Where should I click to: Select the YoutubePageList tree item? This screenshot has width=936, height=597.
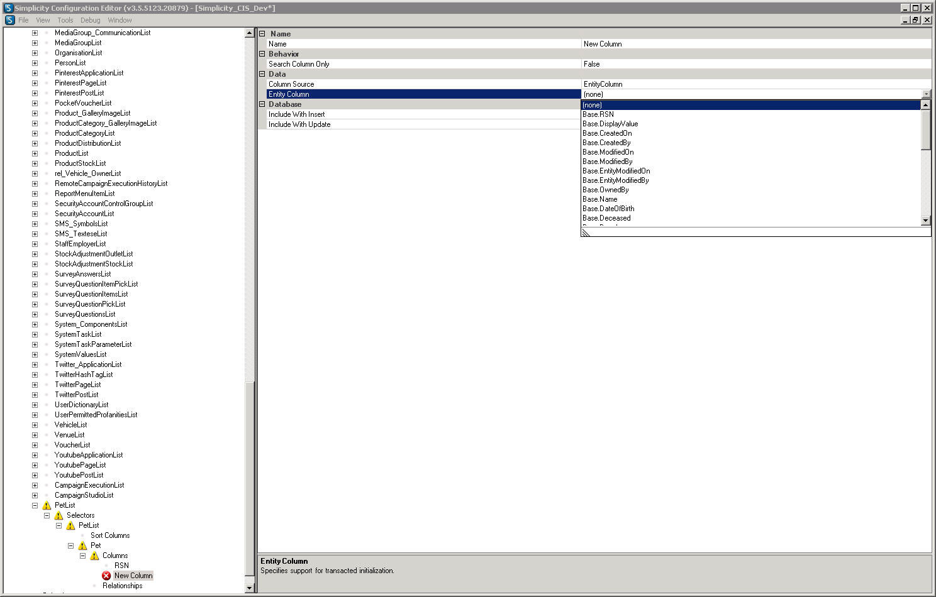[80, 465]
